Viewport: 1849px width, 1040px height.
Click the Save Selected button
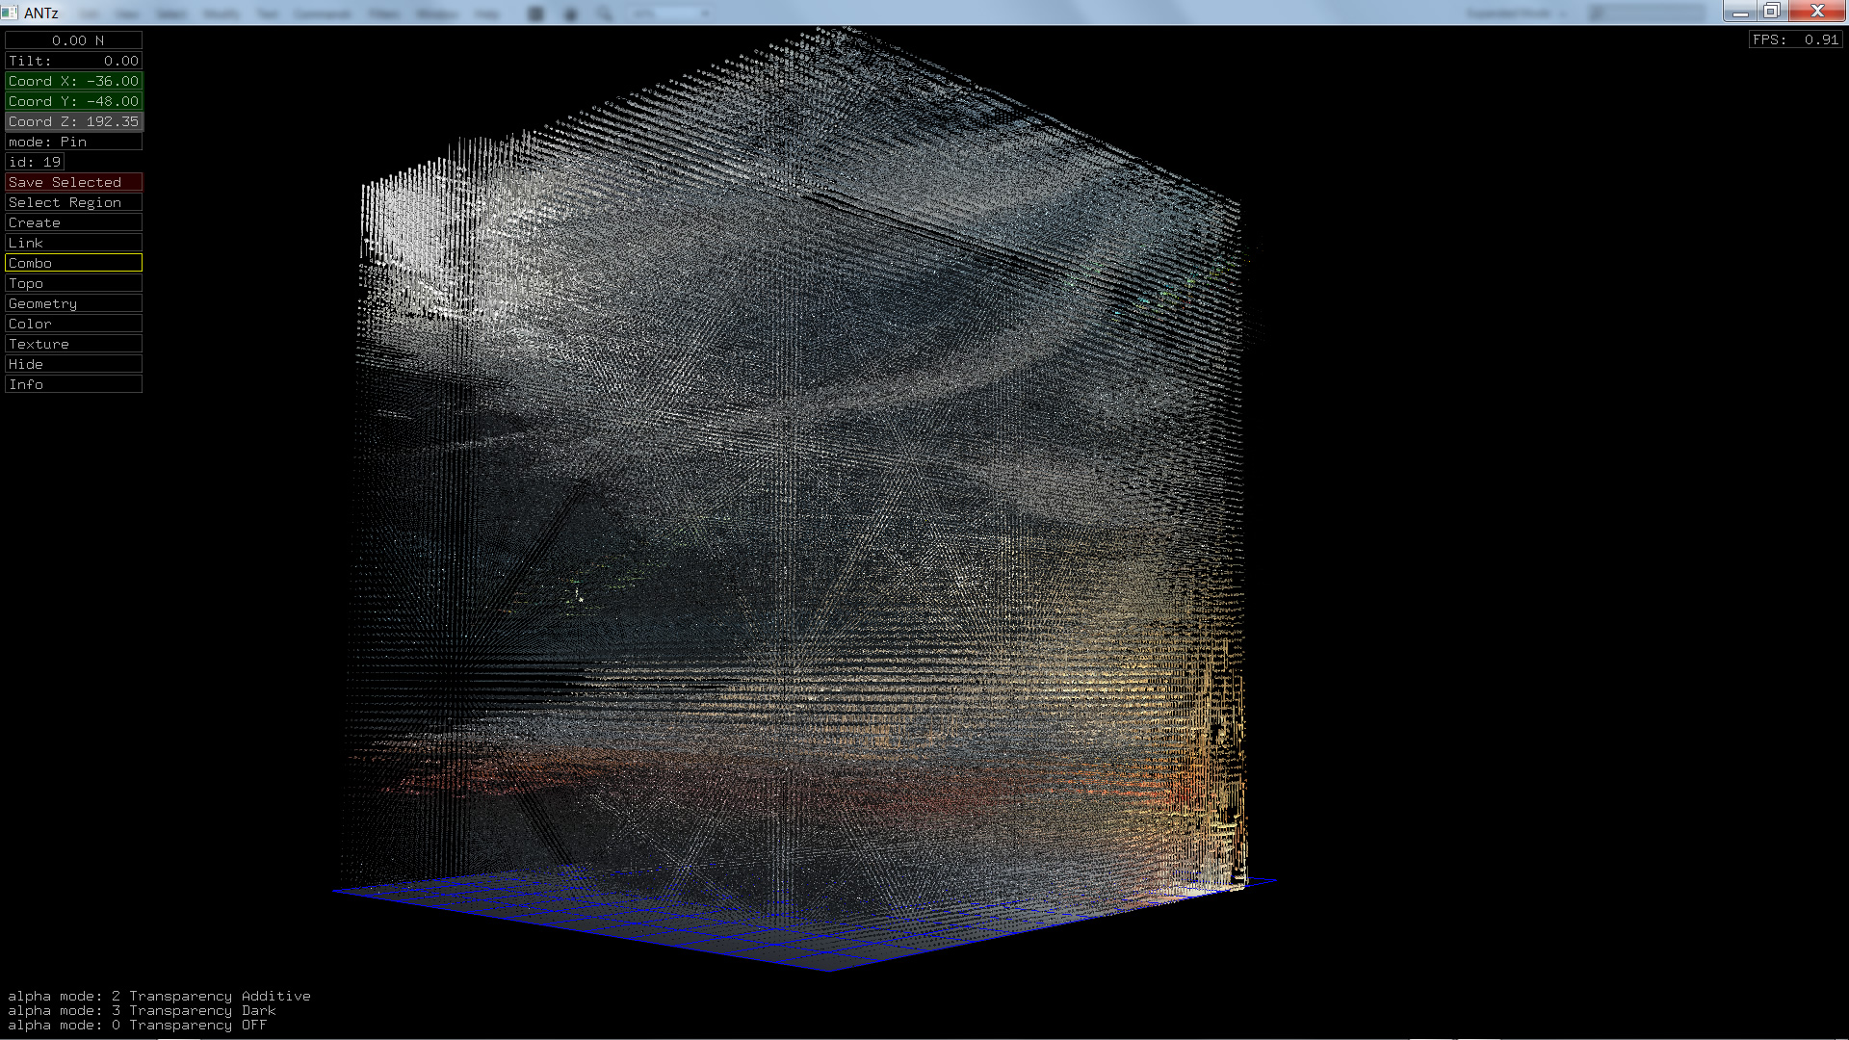[73, 182]
